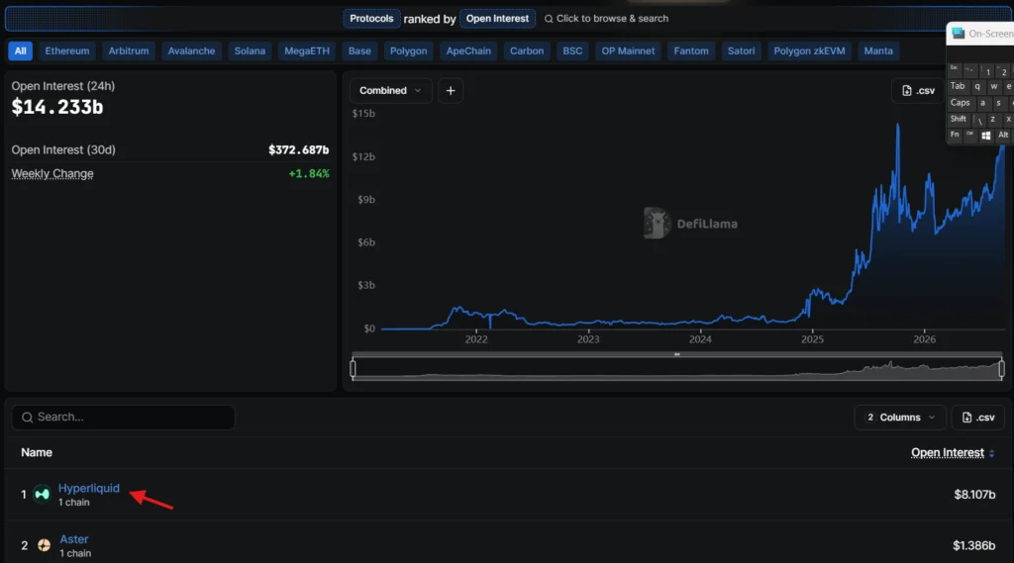Filter by Fantom chain
Screen dimensions: 1014x563
691,51
